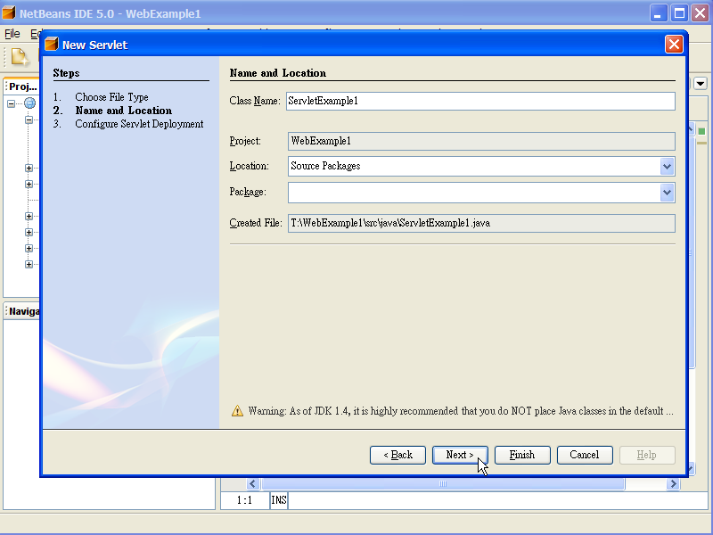This screenshot has height=535, width=713.
Task: Click step 3 Configure Servlet Deployment
Action: (x=139, y=124)
